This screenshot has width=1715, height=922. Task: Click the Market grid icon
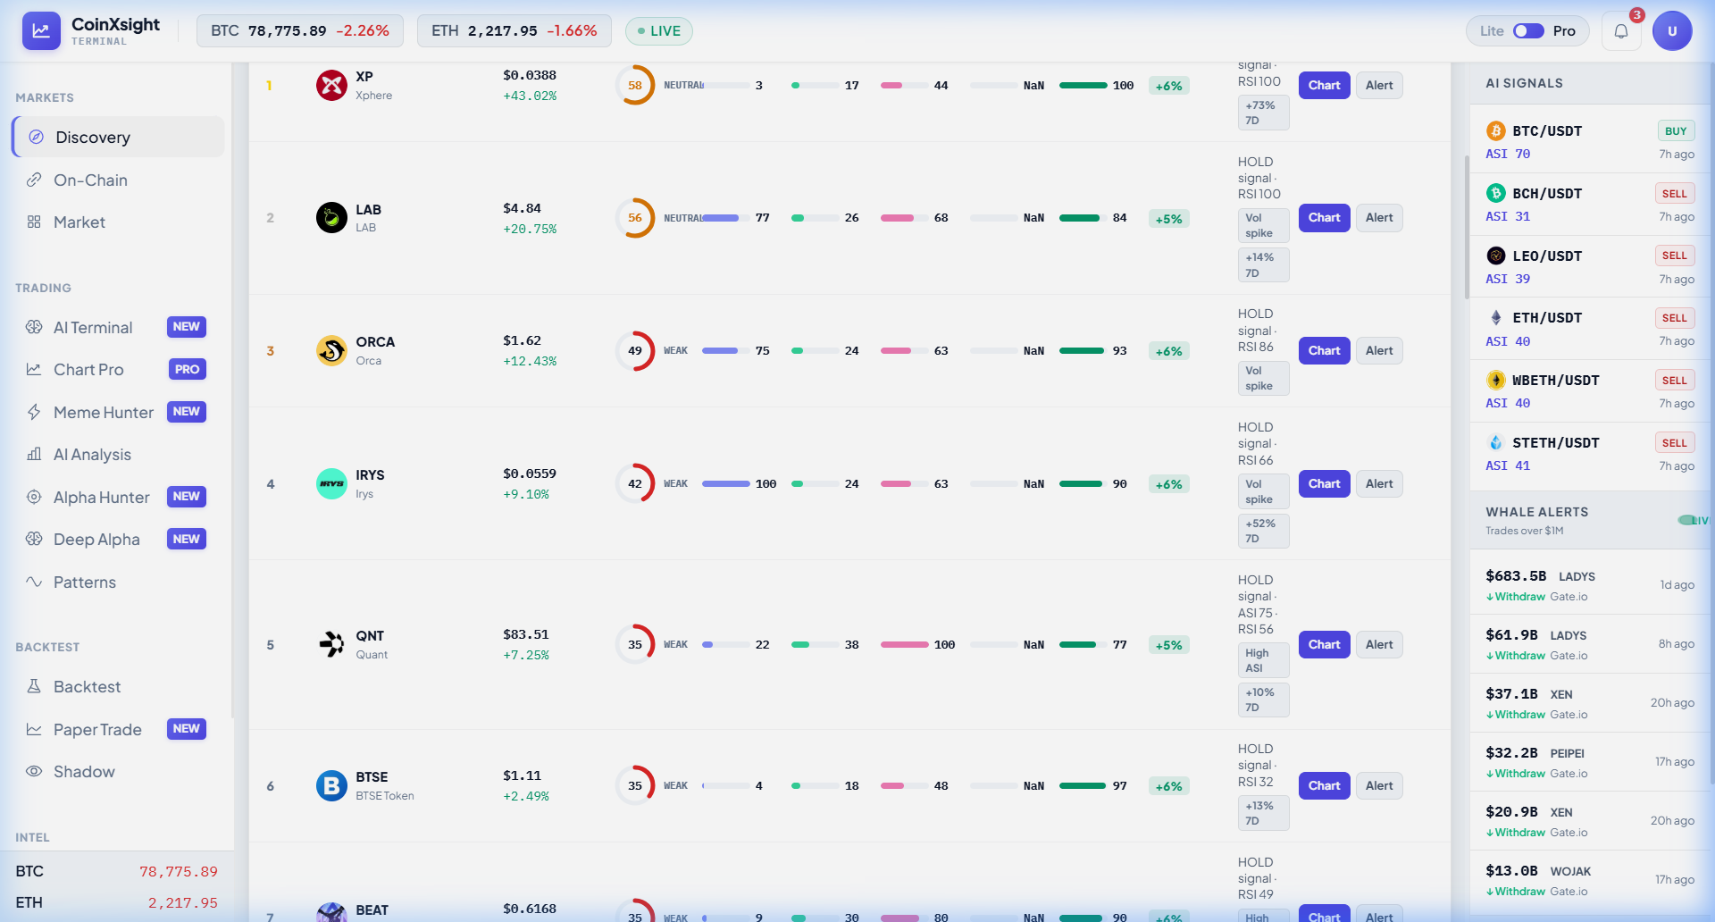[34, 222]
